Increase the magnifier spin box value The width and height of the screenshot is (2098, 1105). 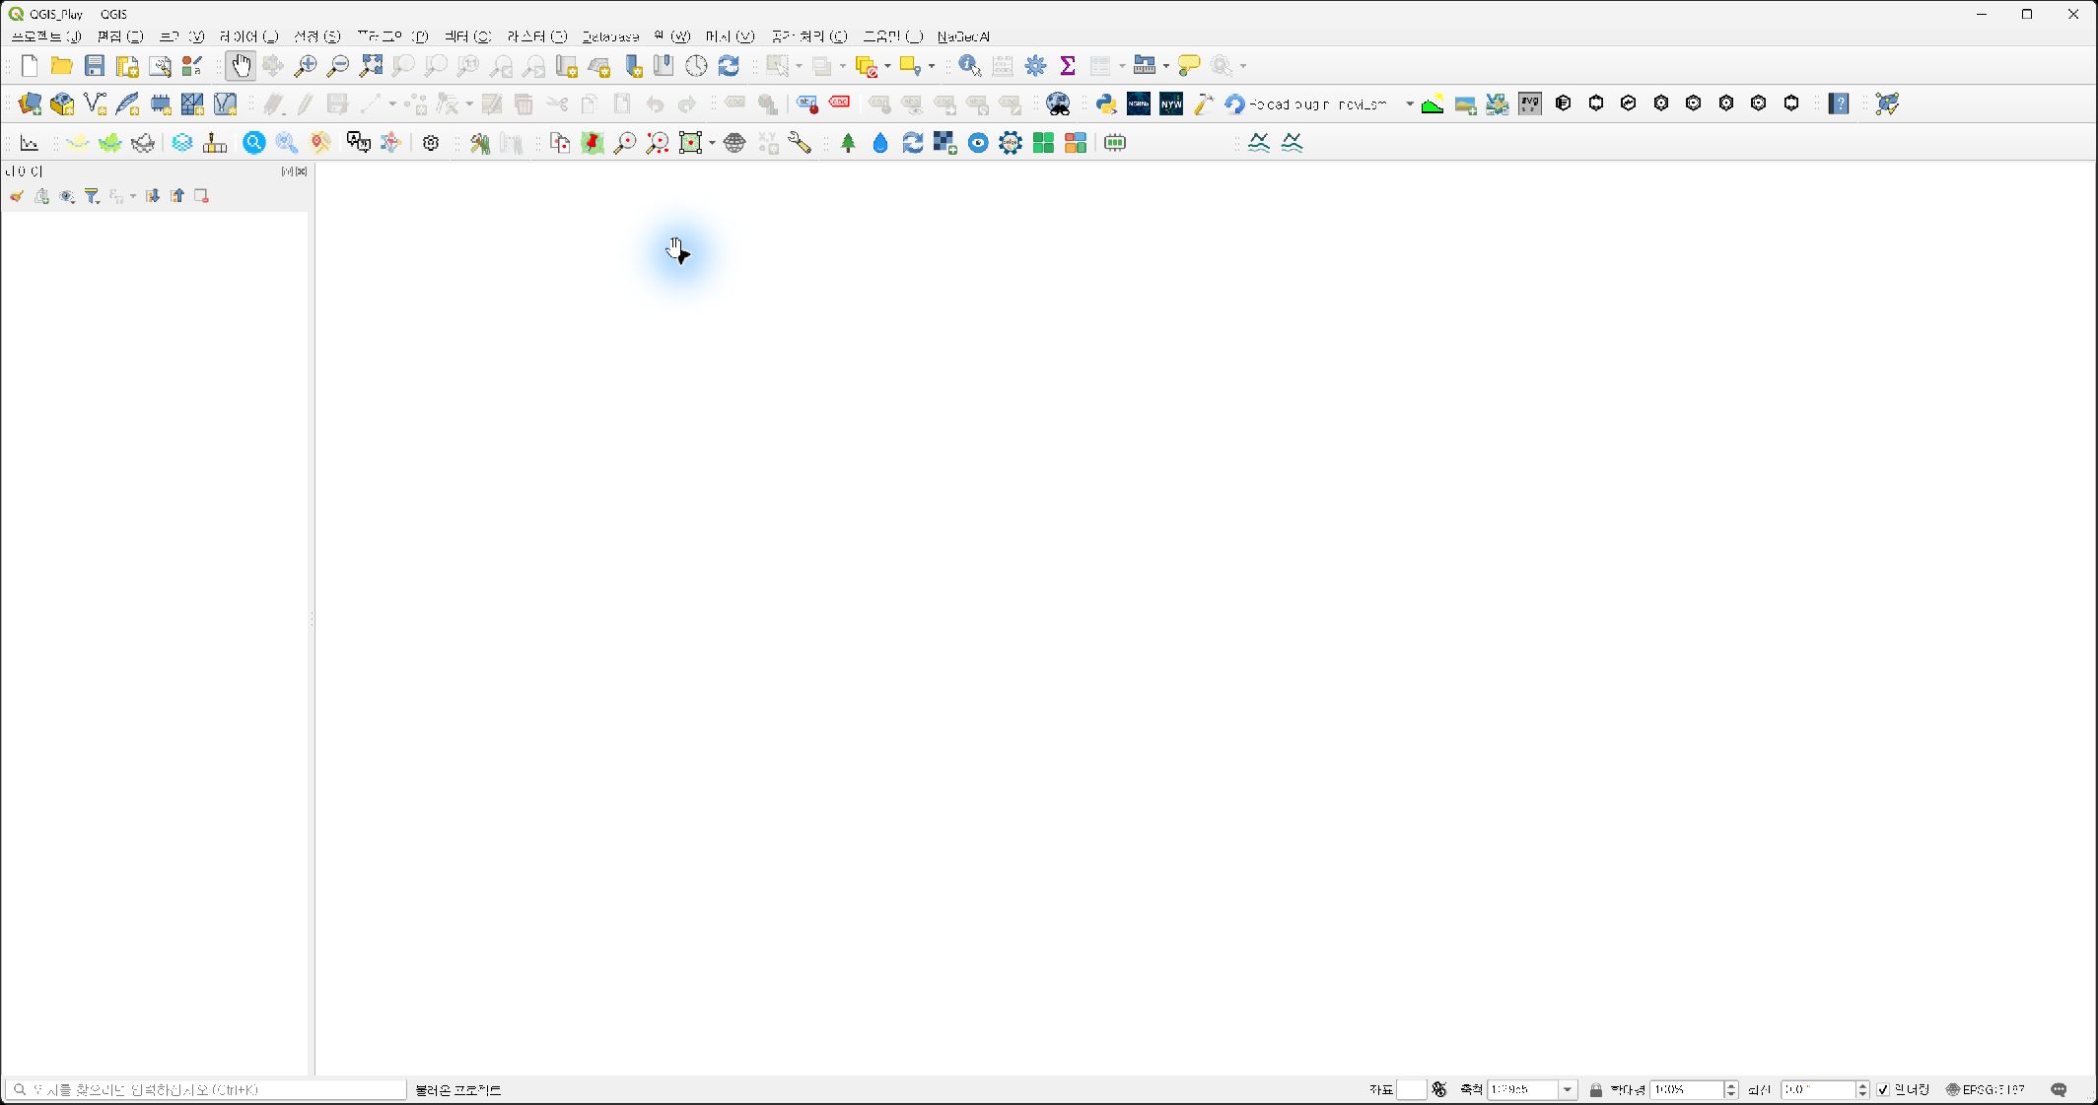pyautogui.click(x=1731, y=1084)
